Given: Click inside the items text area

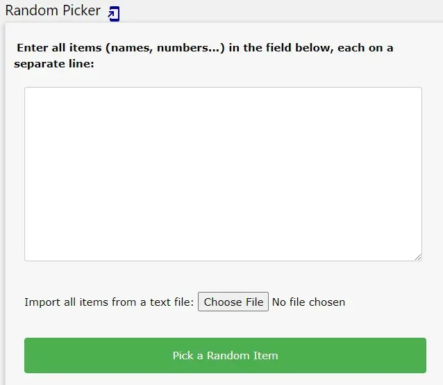Looking at the screenshot, I should coord(223,174).
